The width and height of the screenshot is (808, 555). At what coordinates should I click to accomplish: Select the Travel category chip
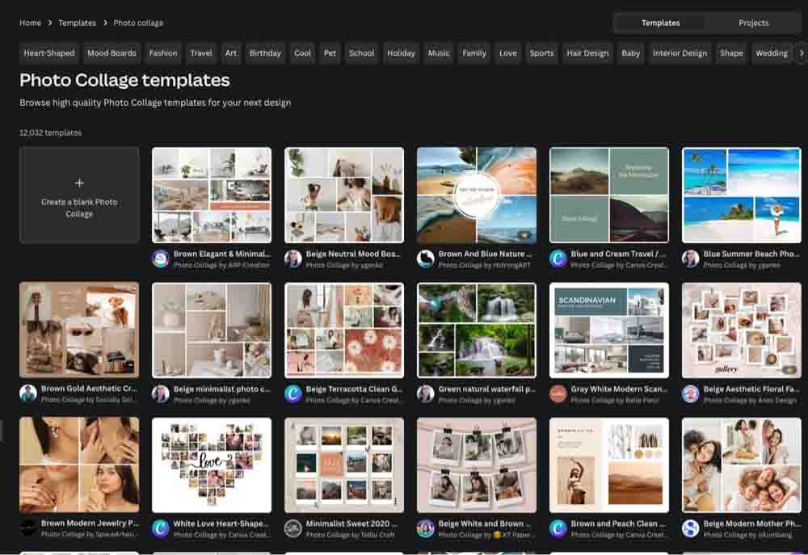(x=201, y=53)
